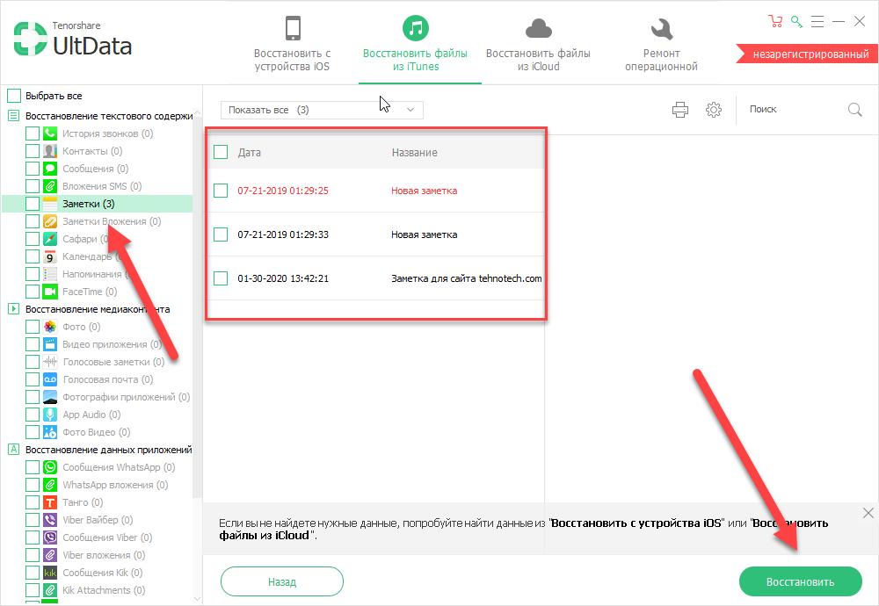Open the hamburger menu in title bar
Image resolution: width=879 pixels, height=606 pixels.
[817, 22]
